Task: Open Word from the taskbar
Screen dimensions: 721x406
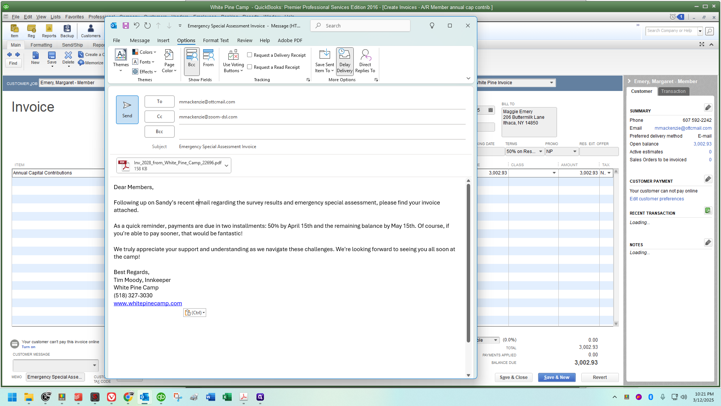Action: (x=210, y=397)
